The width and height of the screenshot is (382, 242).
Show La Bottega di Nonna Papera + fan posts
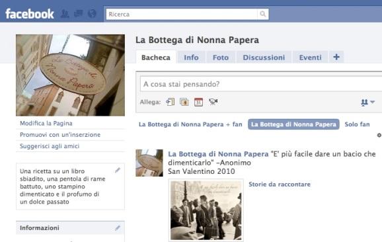(190, 124)
